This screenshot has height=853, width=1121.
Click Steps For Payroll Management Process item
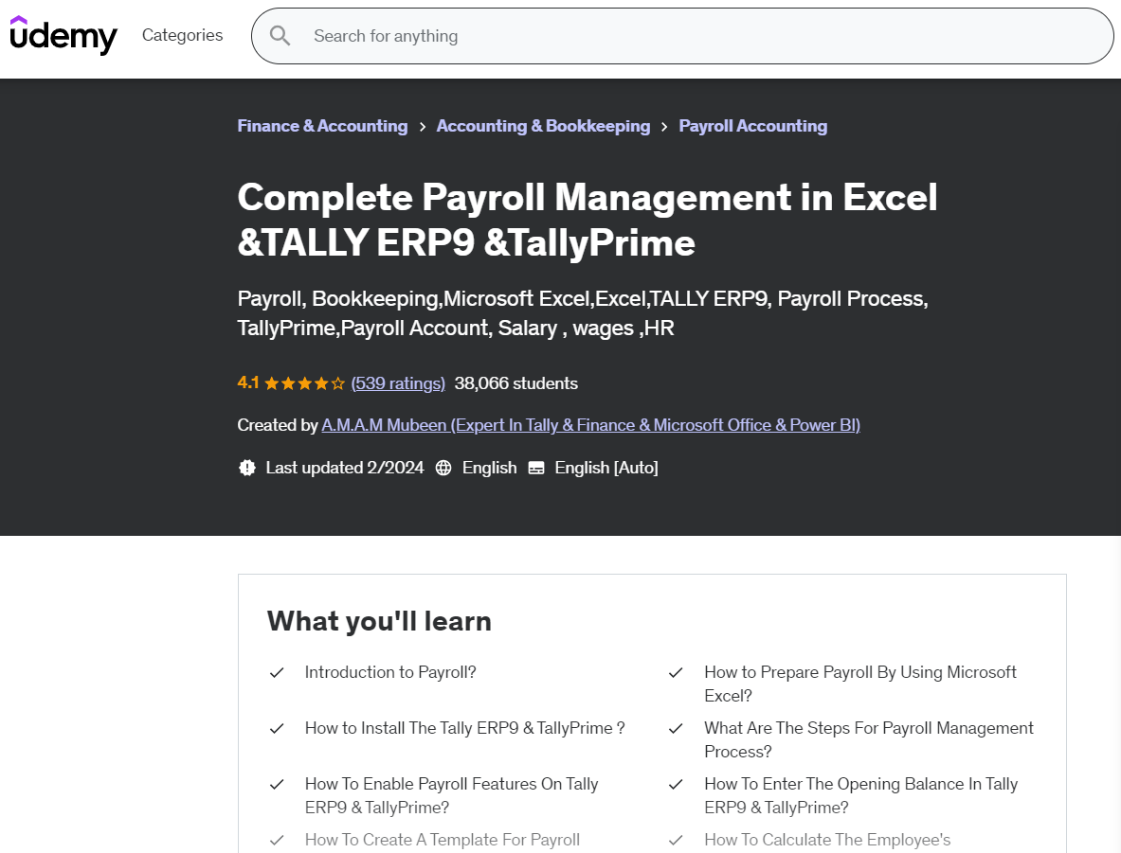tap(869, 739)
